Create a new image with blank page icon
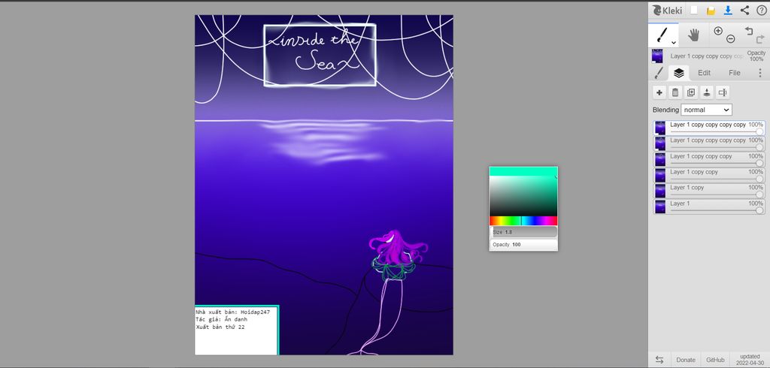This screenshot has width=770, height=368. pos(694,11)
